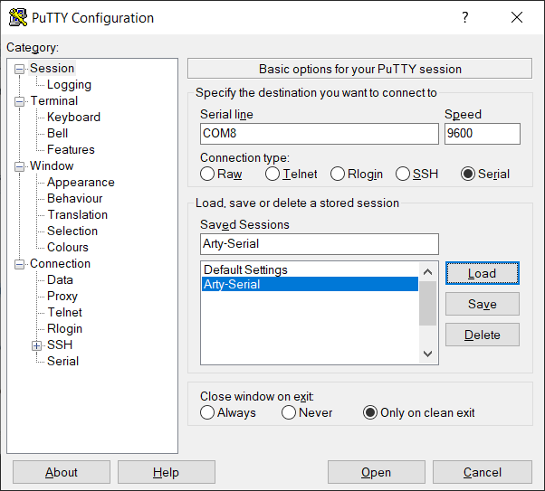Open the Terminal category

[54, 100]
